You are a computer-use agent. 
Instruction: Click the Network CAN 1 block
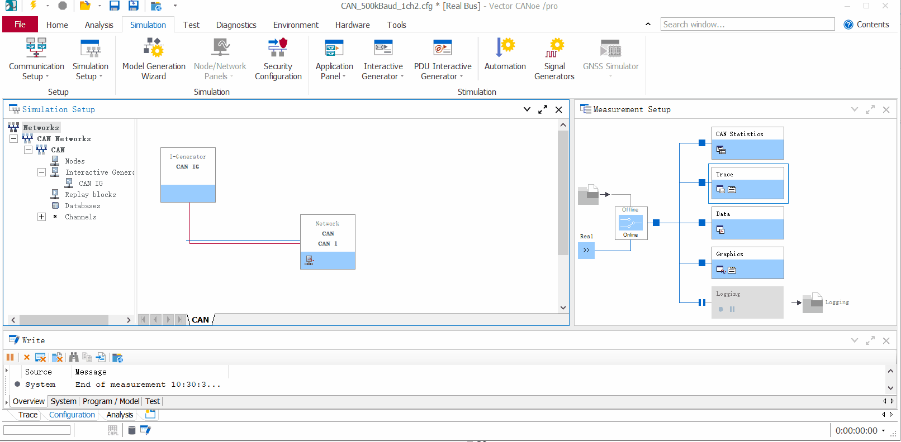tap(328, 242)
